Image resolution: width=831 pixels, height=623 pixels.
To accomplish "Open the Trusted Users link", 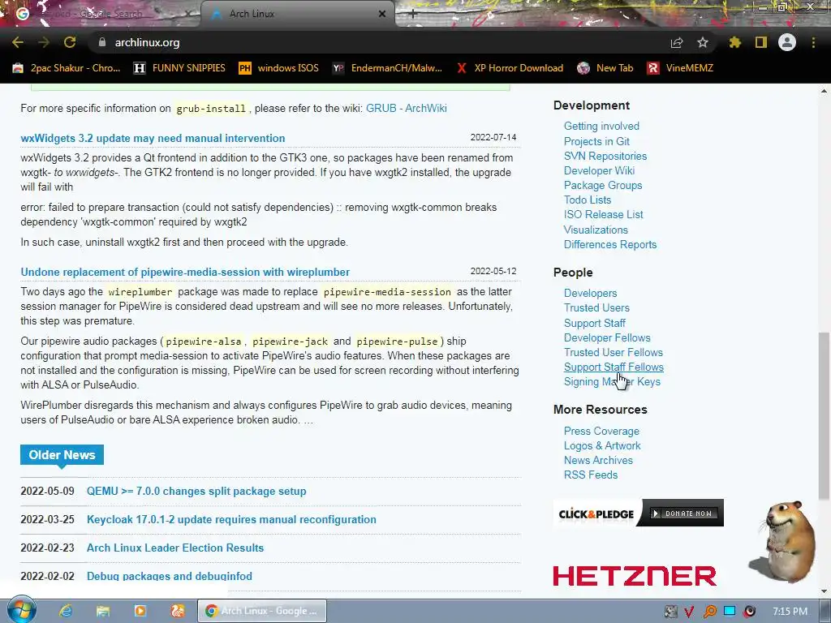I will (596, 307).
